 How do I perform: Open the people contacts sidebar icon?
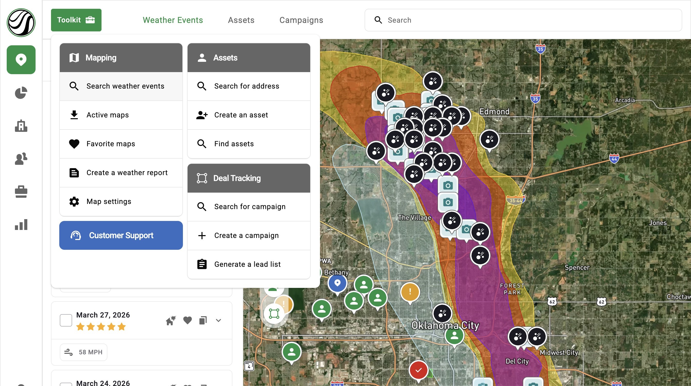point(21,159)
